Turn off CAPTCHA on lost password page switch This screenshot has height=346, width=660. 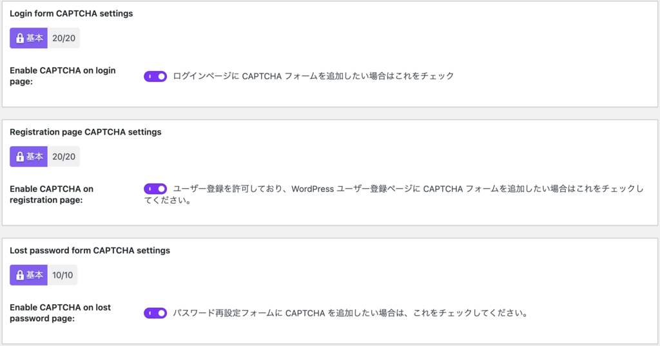tap(155, 313)
